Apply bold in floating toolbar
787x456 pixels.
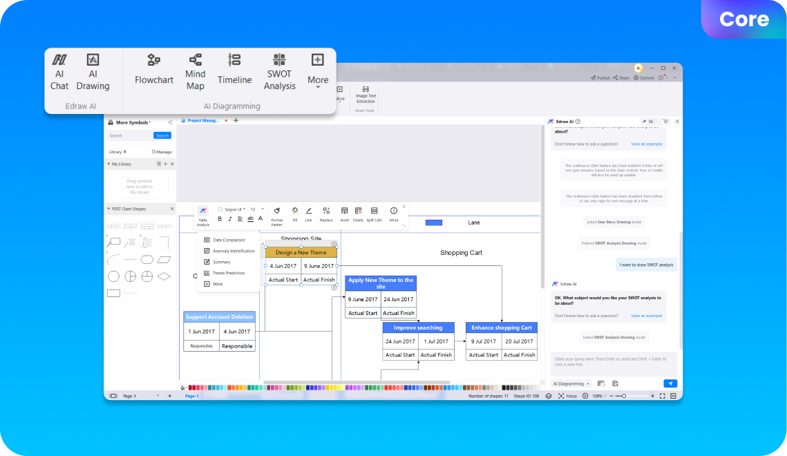coord(220,219)
